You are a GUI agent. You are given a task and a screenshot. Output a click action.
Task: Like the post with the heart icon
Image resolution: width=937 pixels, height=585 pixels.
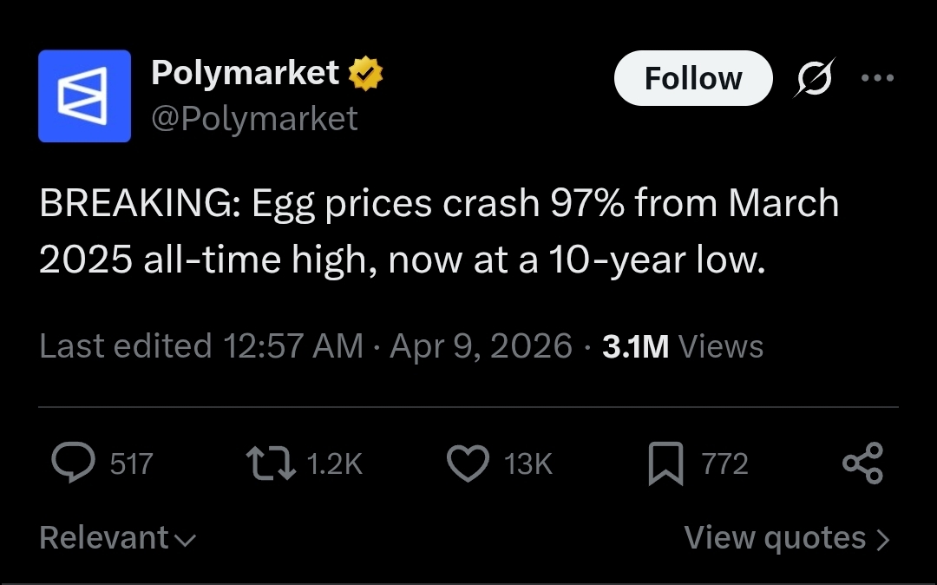click(468, 463)
